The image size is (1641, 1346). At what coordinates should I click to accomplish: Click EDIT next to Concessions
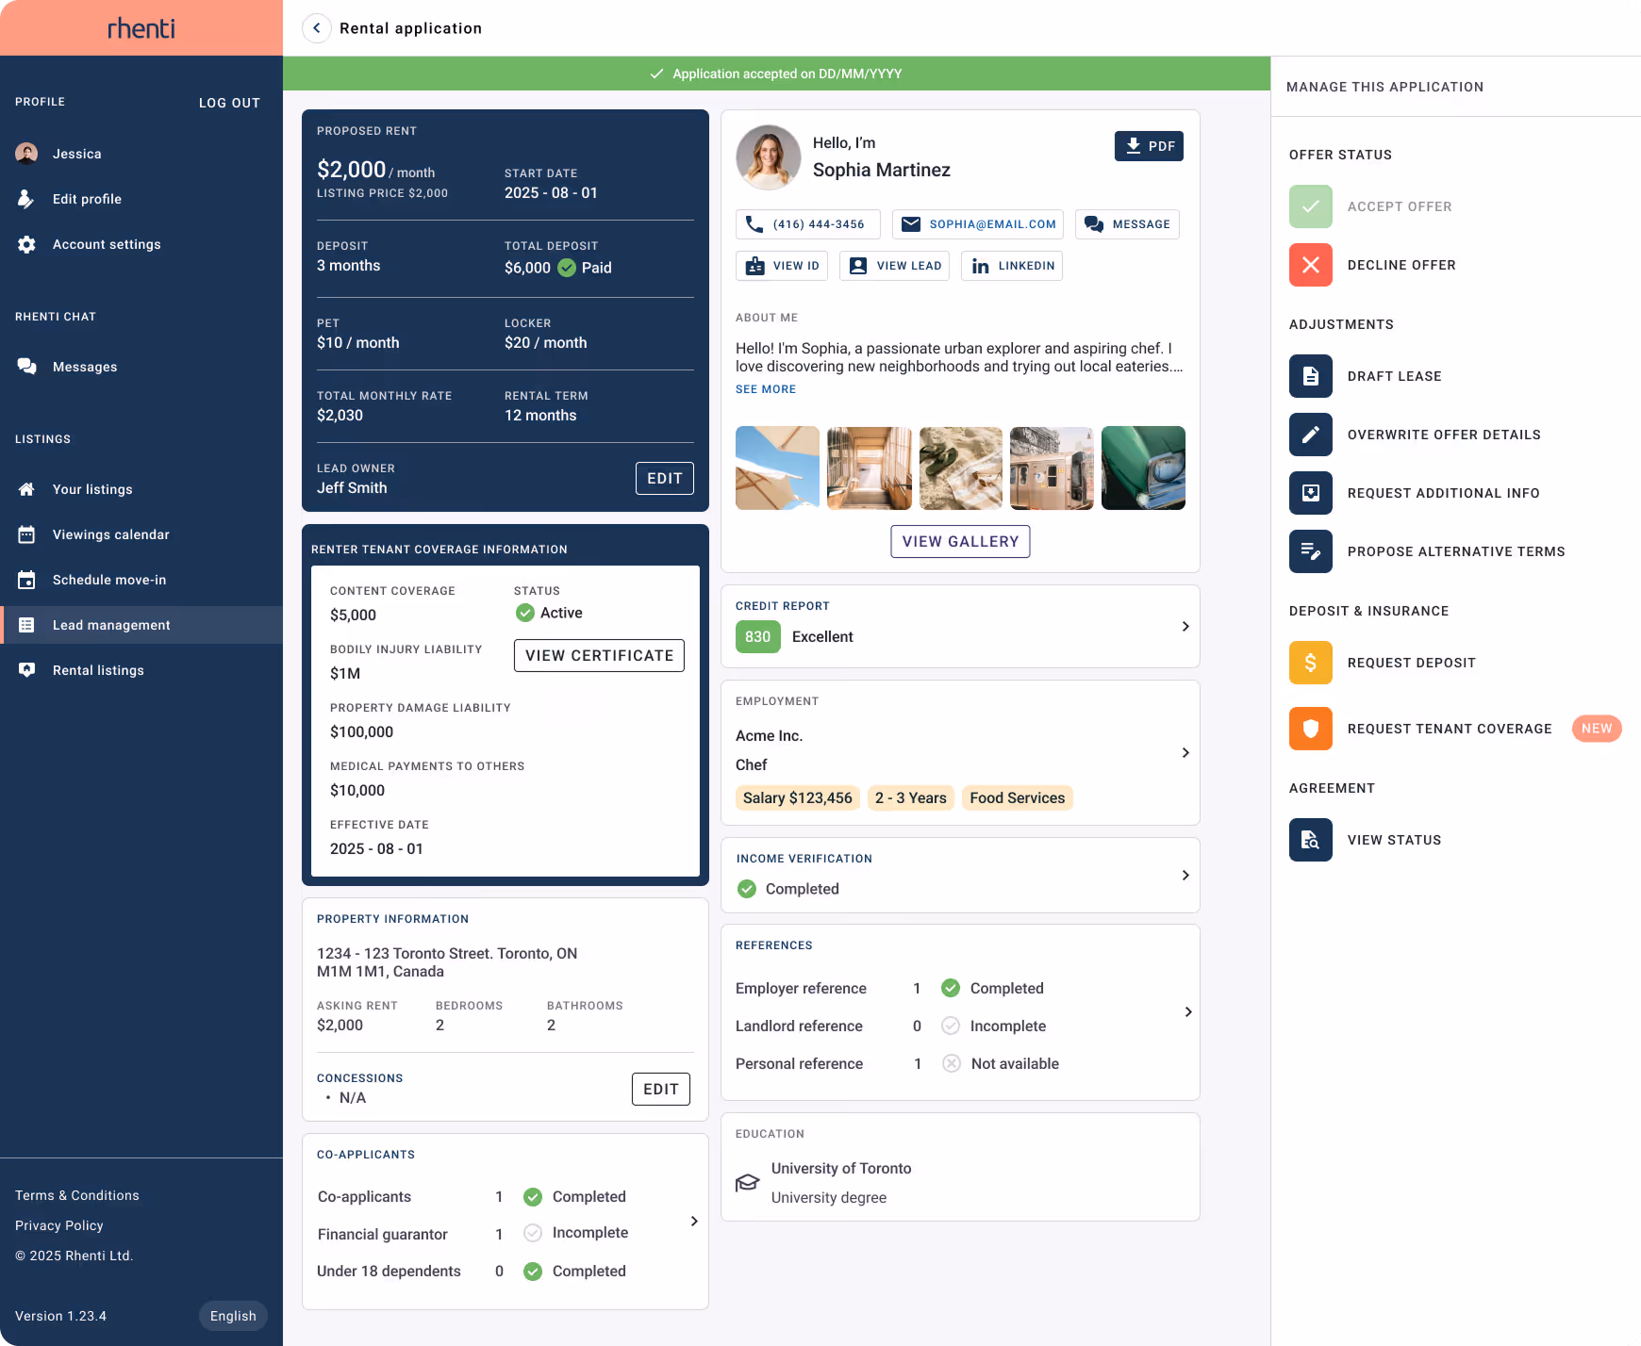pyautogui.click(x=661, y=1089)
